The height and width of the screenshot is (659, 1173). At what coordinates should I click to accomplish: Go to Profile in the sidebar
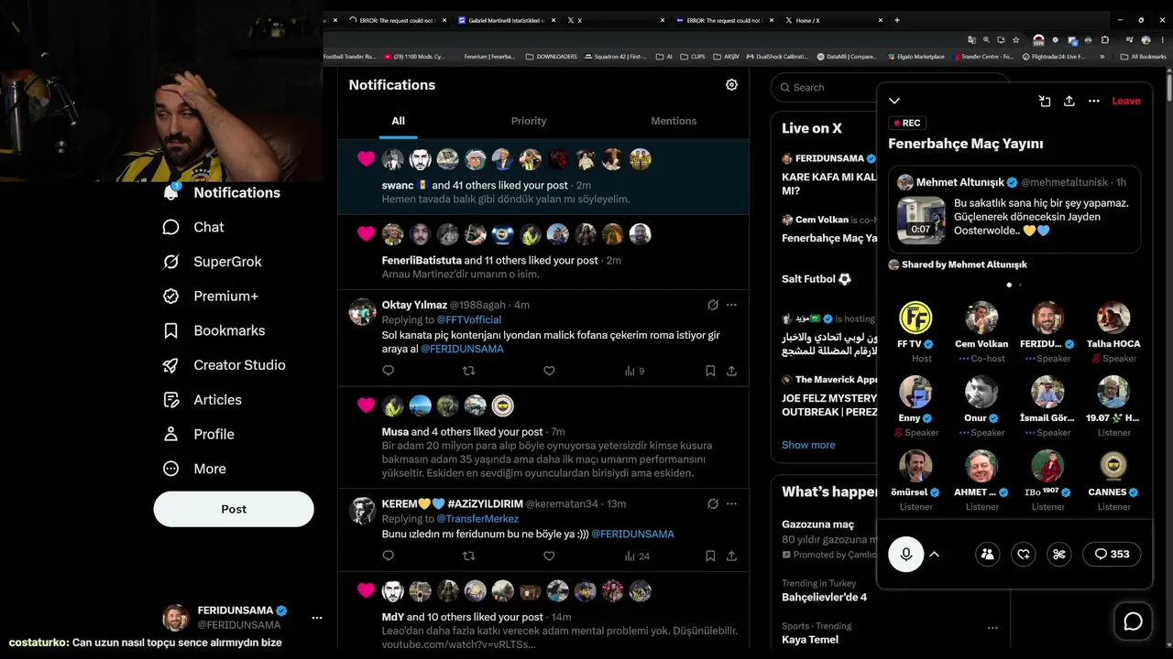click(198, 434)
